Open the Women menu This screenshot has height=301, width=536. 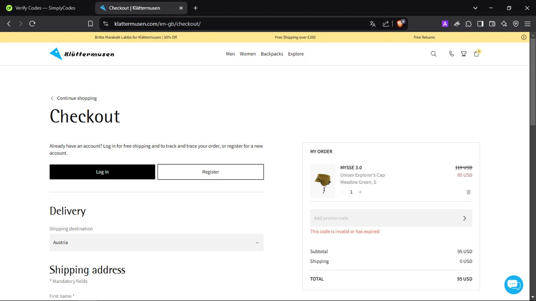[x=248, y=54]
